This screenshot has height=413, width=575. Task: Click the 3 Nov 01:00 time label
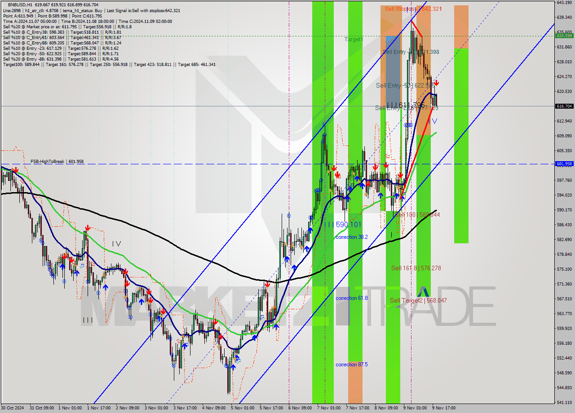click(x=156, y=408)
